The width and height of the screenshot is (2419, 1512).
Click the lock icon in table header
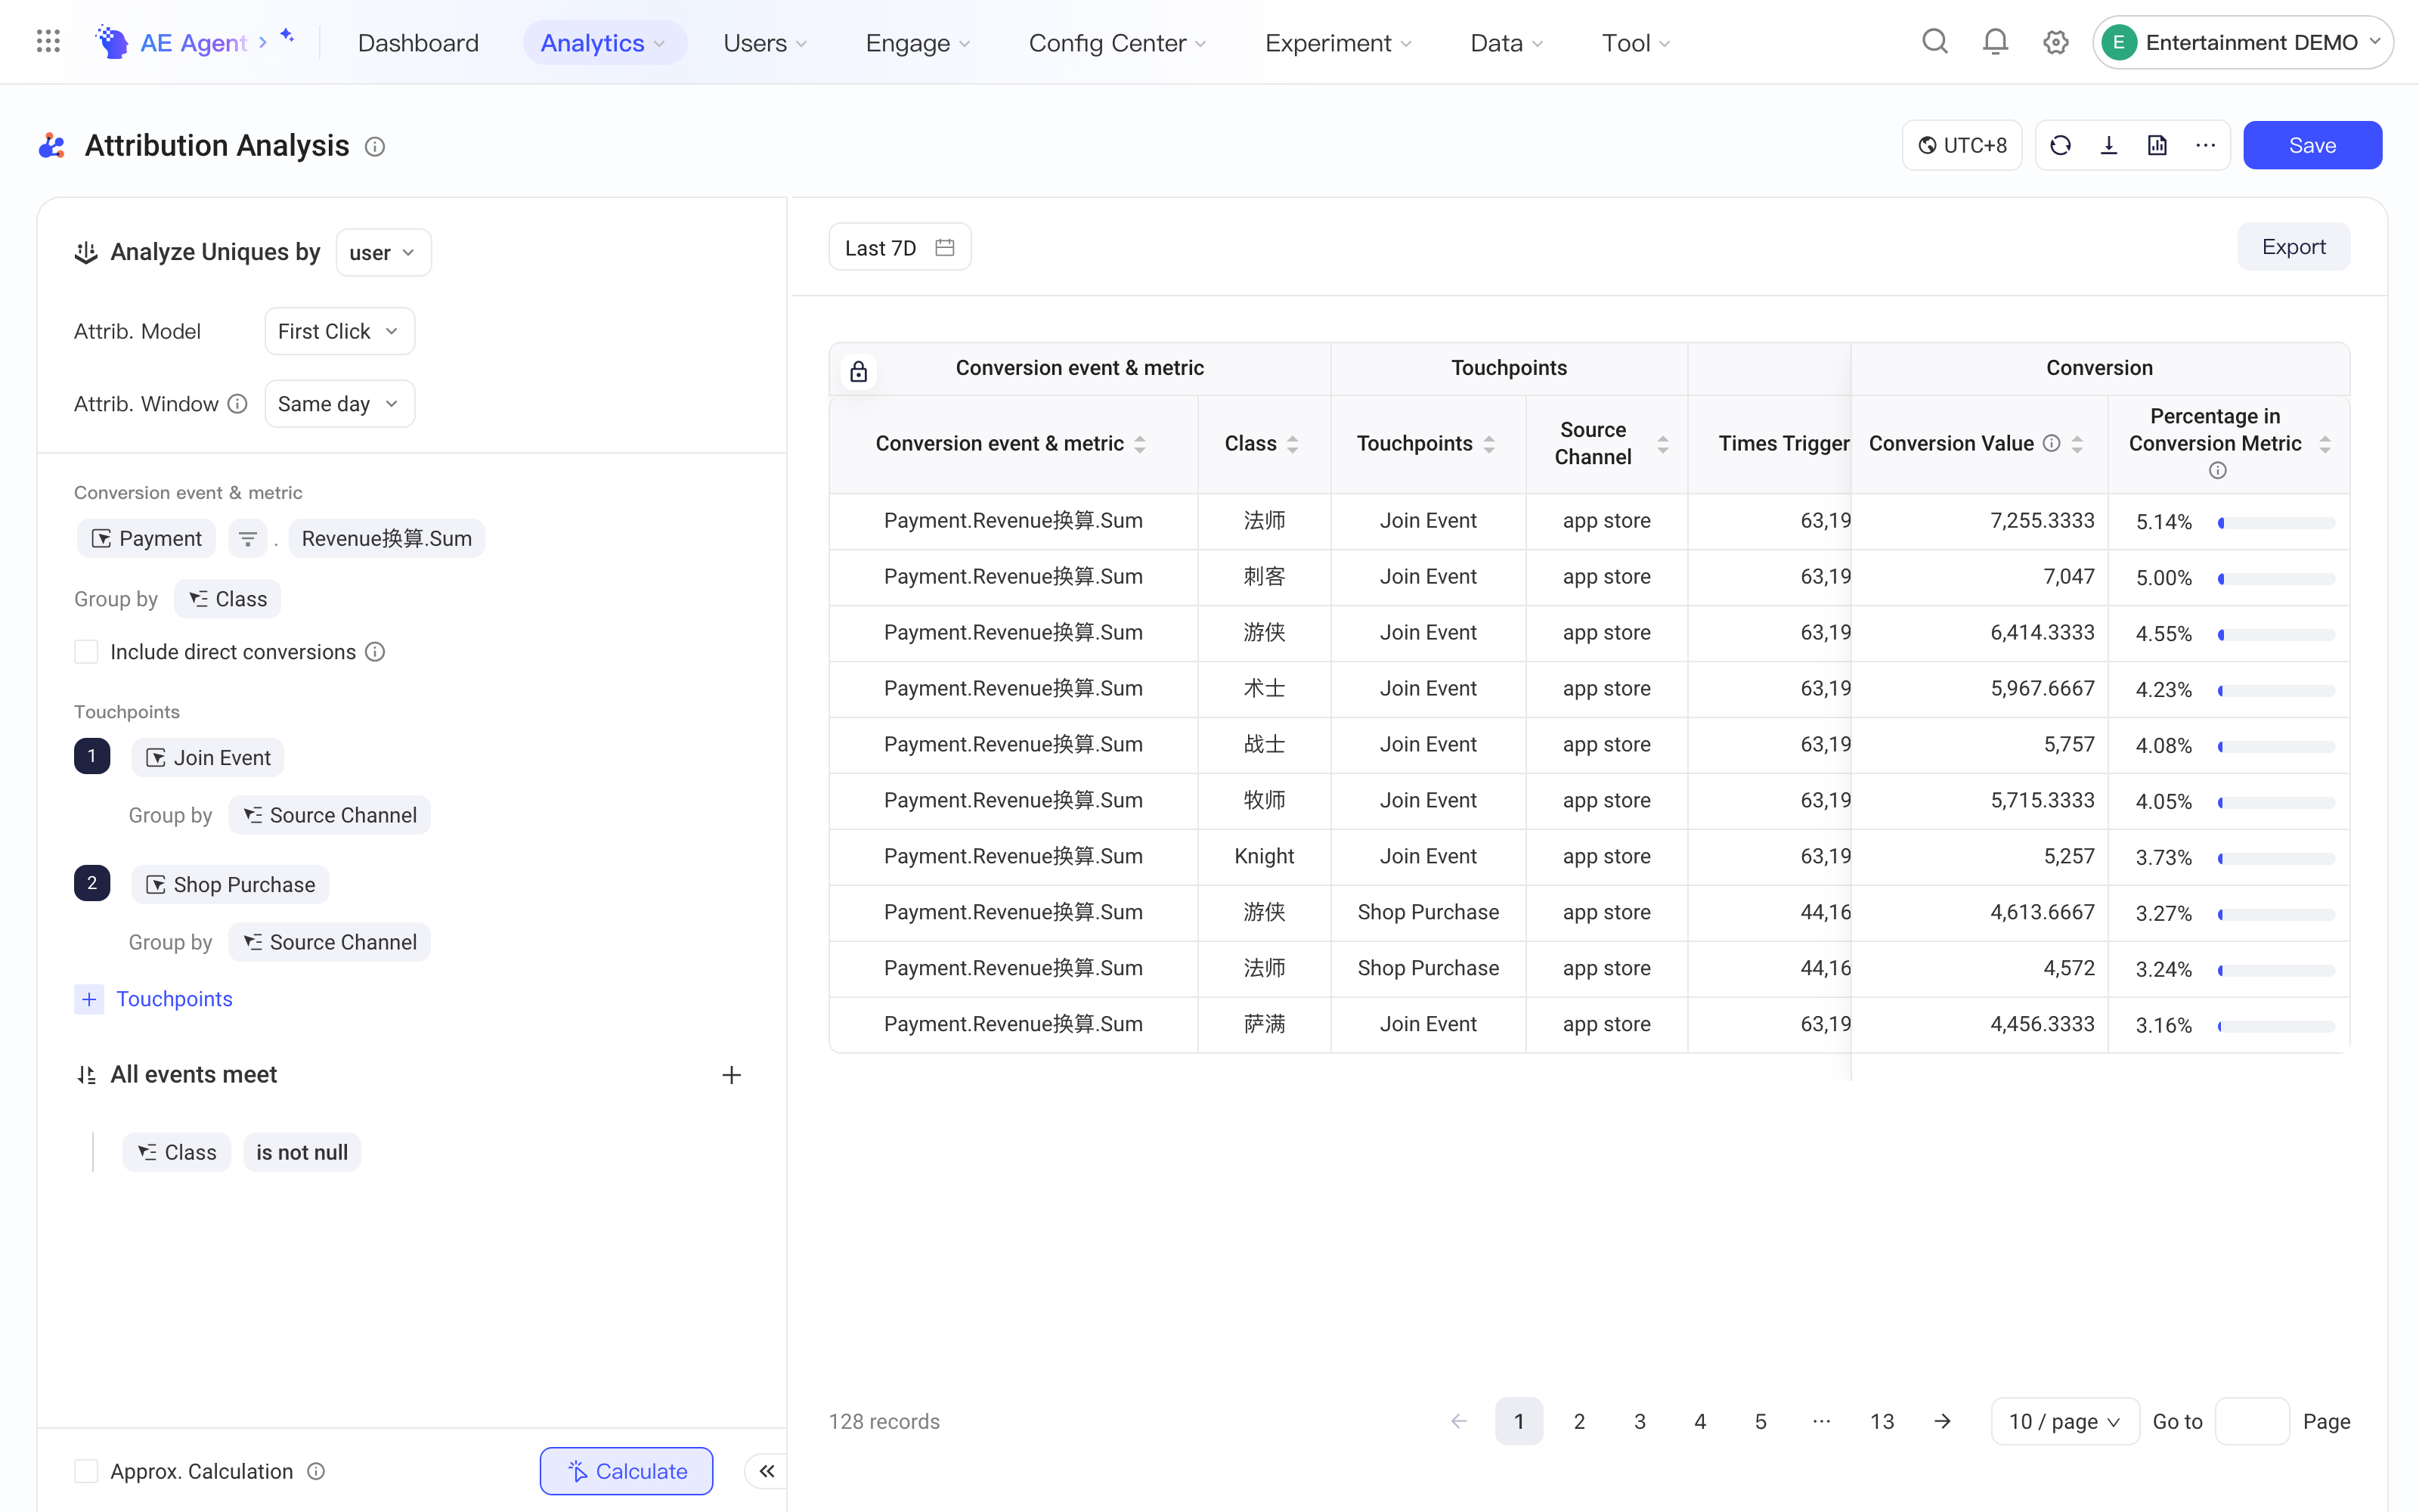859,372
